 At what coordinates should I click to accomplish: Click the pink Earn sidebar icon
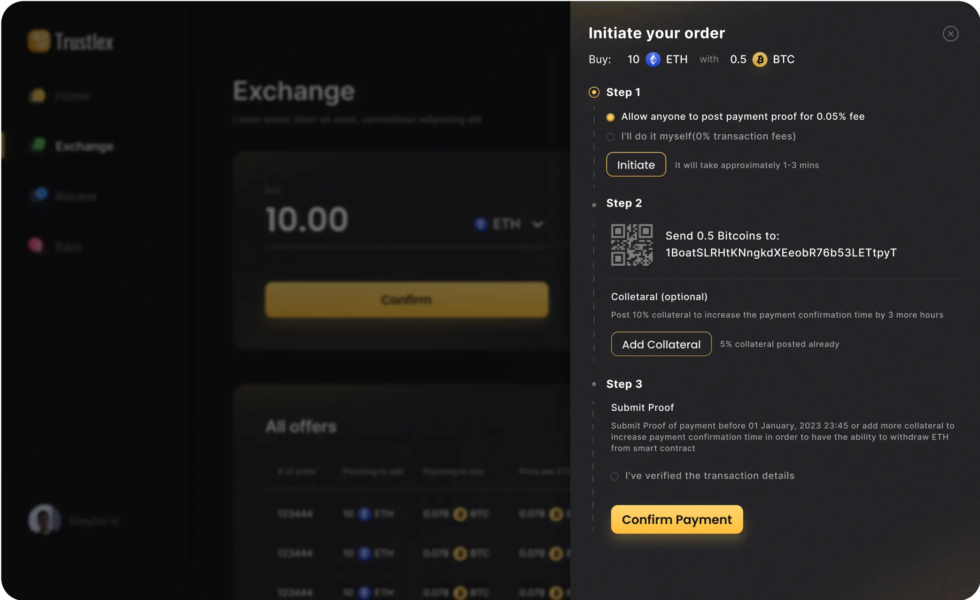click(36, 245)
